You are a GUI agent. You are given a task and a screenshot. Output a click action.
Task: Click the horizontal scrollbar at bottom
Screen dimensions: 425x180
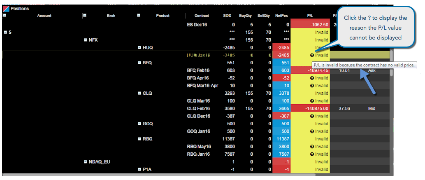pyautogui.click(x=159, y=175)
